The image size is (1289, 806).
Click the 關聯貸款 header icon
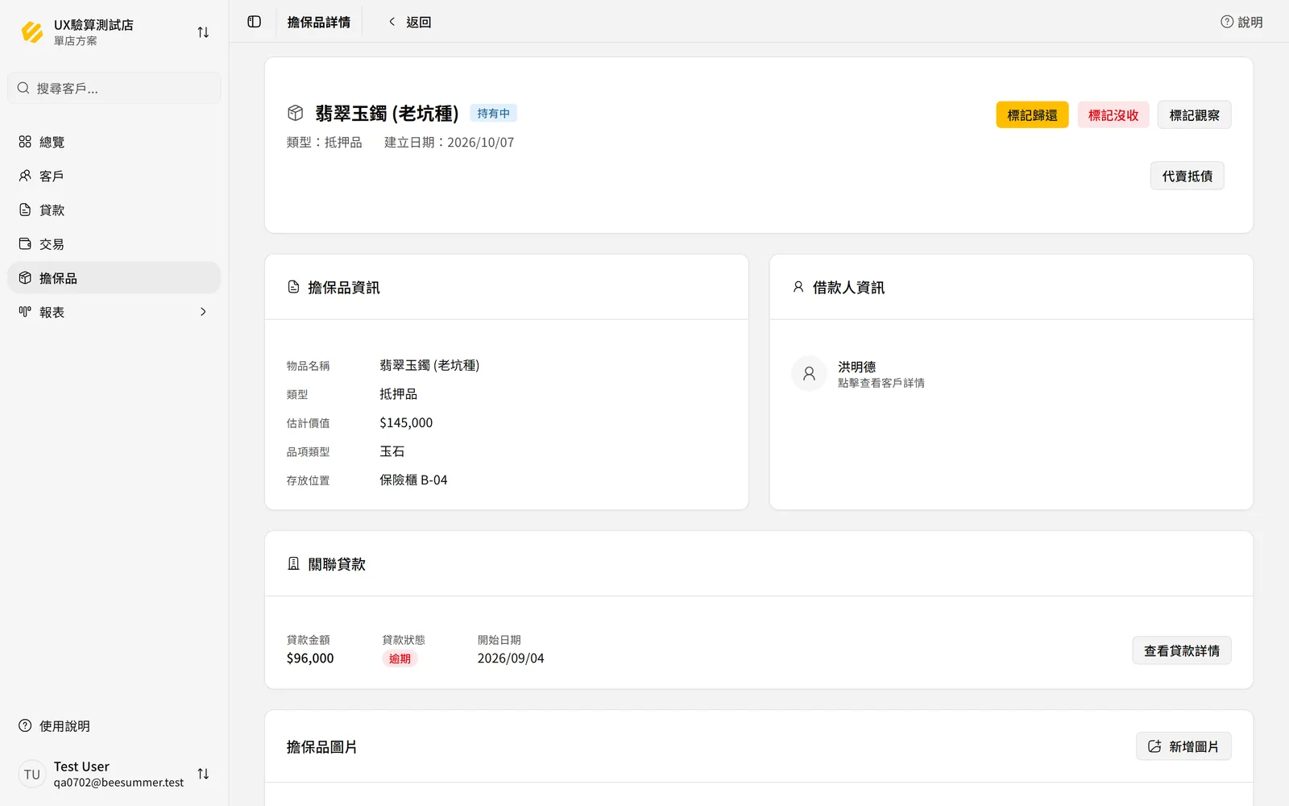[293, 564]
